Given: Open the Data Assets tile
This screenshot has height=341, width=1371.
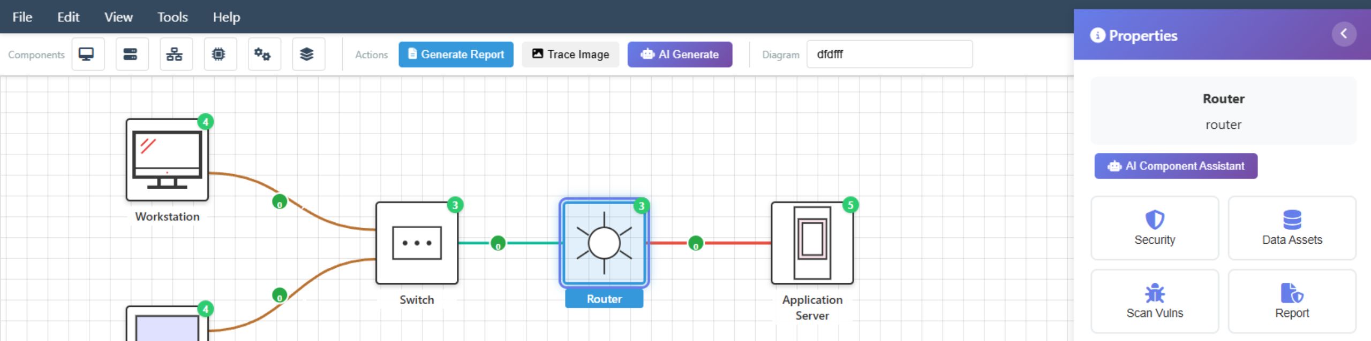Looking at the screenshot, I should [1291, 228].
